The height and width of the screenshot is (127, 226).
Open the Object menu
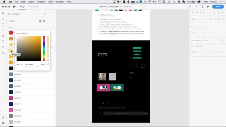[x=31, y=2]
